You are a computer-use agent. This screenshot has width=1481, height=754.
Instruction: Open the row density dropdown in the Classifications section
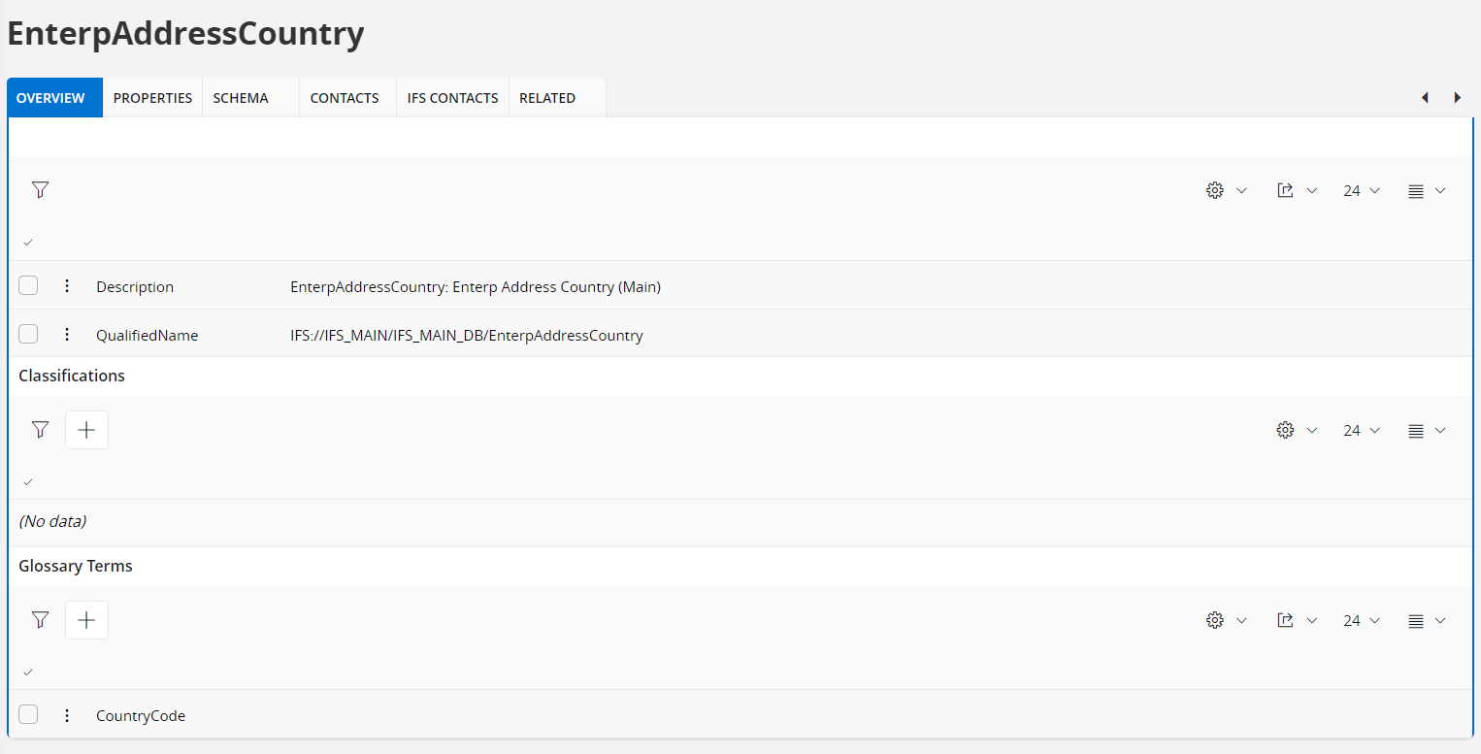point(1427,430)
